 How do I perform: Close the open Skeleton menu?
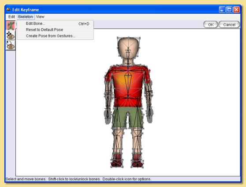(x=25, y=17)
